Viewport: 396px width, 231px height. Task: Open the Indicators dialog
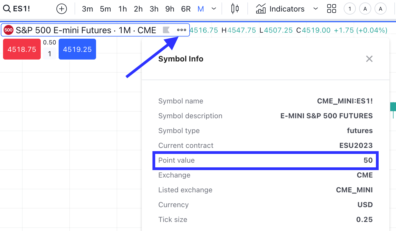point(280,9)
